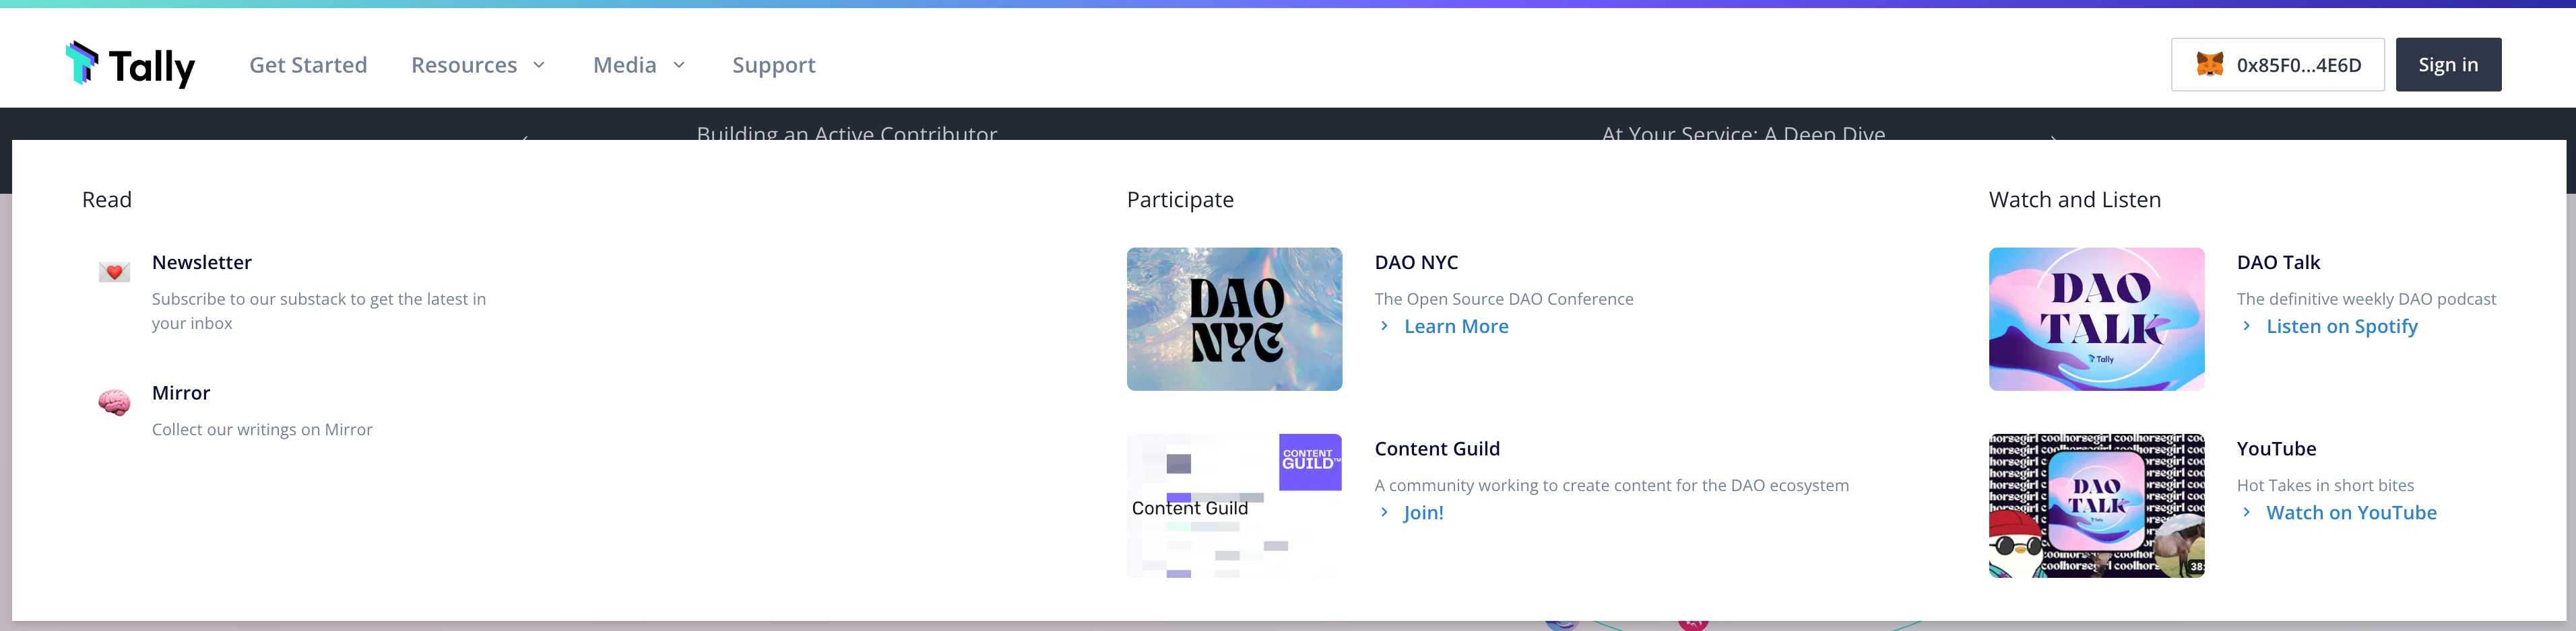Follow the Join! link for Content Guild
The image size is (2576, 631).
point(1423,512)
